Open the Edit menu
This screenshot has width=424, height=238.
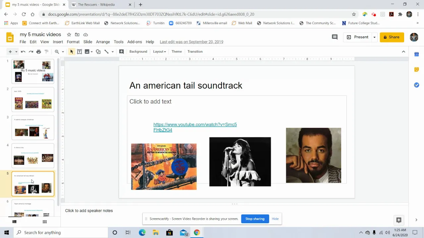pyautogui.click(x=33, y=42)
